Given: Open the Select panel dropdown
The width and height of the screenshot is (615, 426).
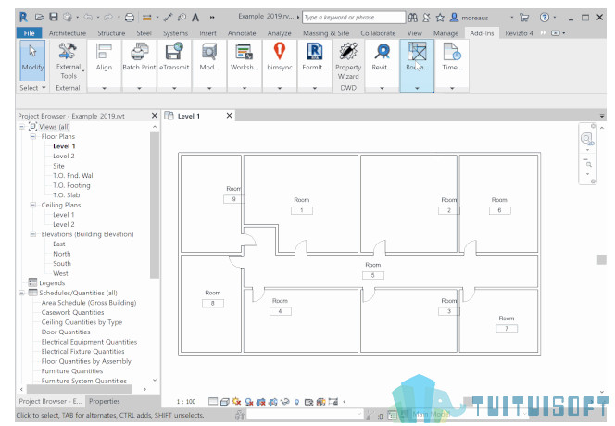Looking at the screenshot, I should coord(33,88).
